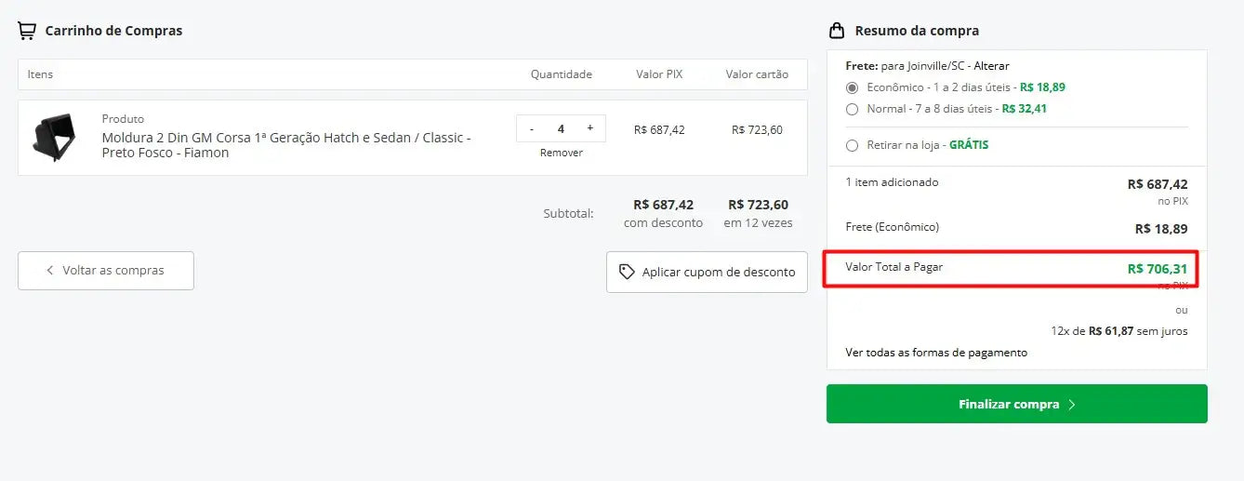Screen dimensions: 1244x481
Task: Click the shopping cart icon beside Carrinho de Compras
Action: click(x=27, y=31)
